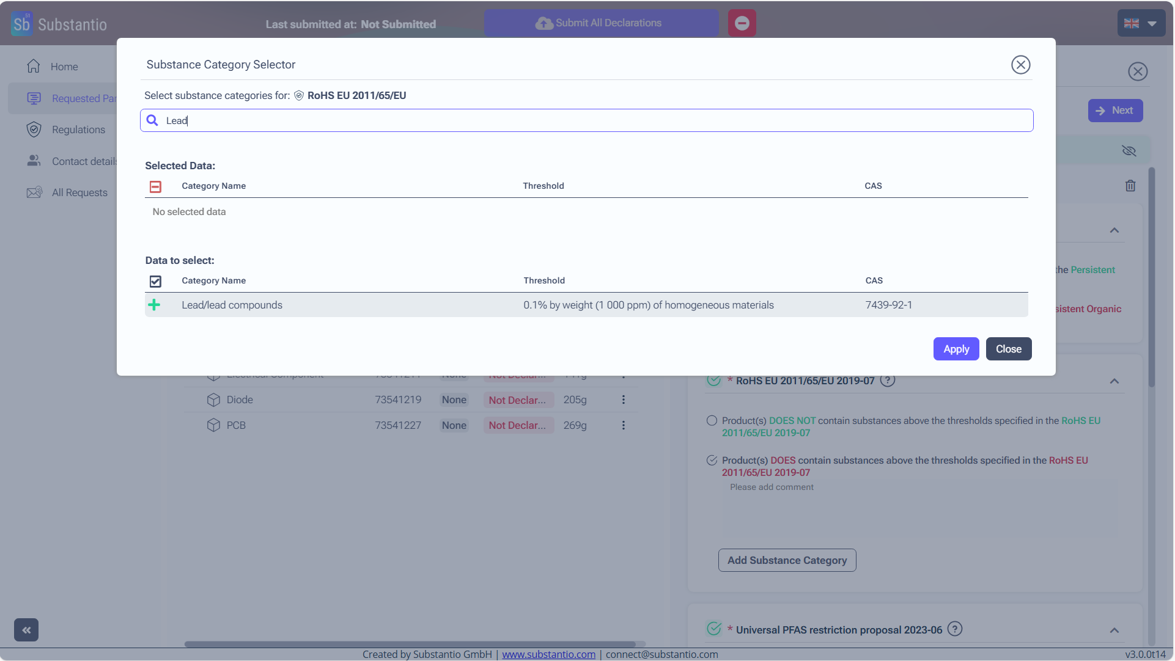
Task: Click the Substantio Sb logo
Action: (x=21, y=24)
